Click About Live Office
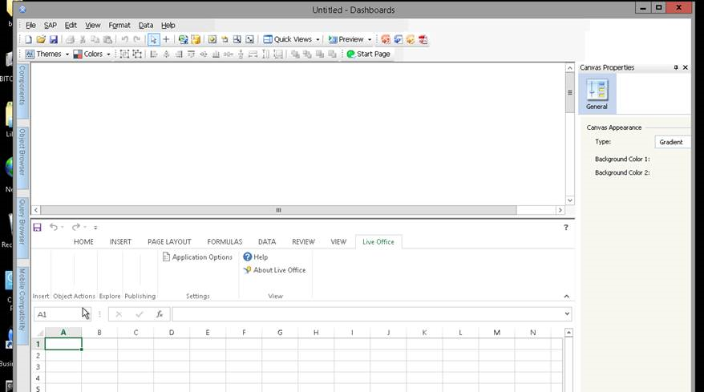 coord(274,270)
